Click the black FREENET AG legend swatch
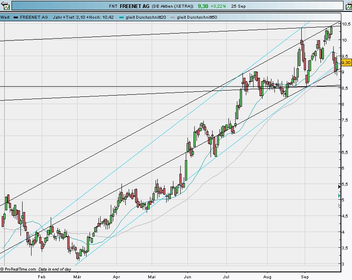352x280 pixels. 16,17
